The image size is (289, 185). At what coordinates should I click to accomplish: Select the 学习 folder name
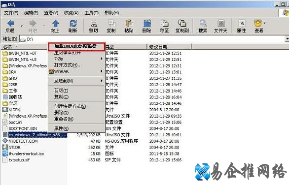pyautogui.click(x=13, y=103)
